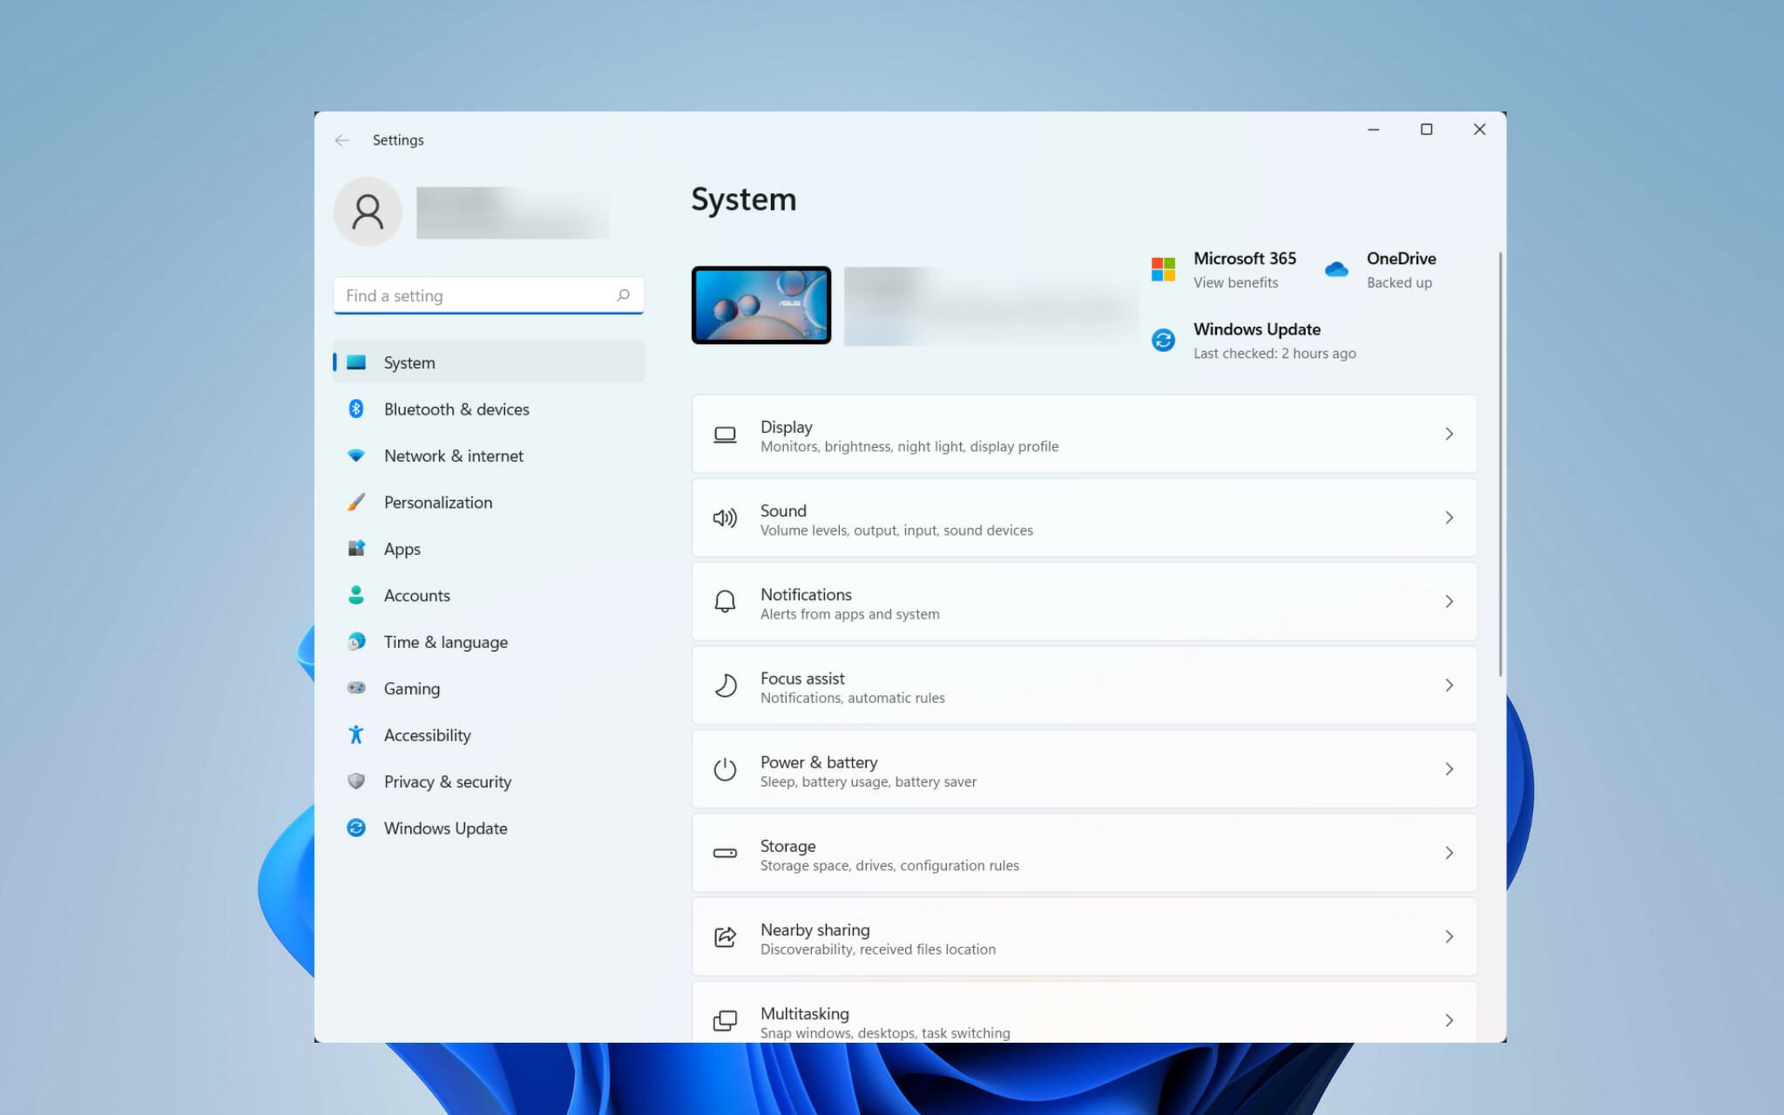The height and width of the screenshot is (1115, 1784).
Task: Click View benefits for Microsoft 365
Action: (x=1234, y=281)
